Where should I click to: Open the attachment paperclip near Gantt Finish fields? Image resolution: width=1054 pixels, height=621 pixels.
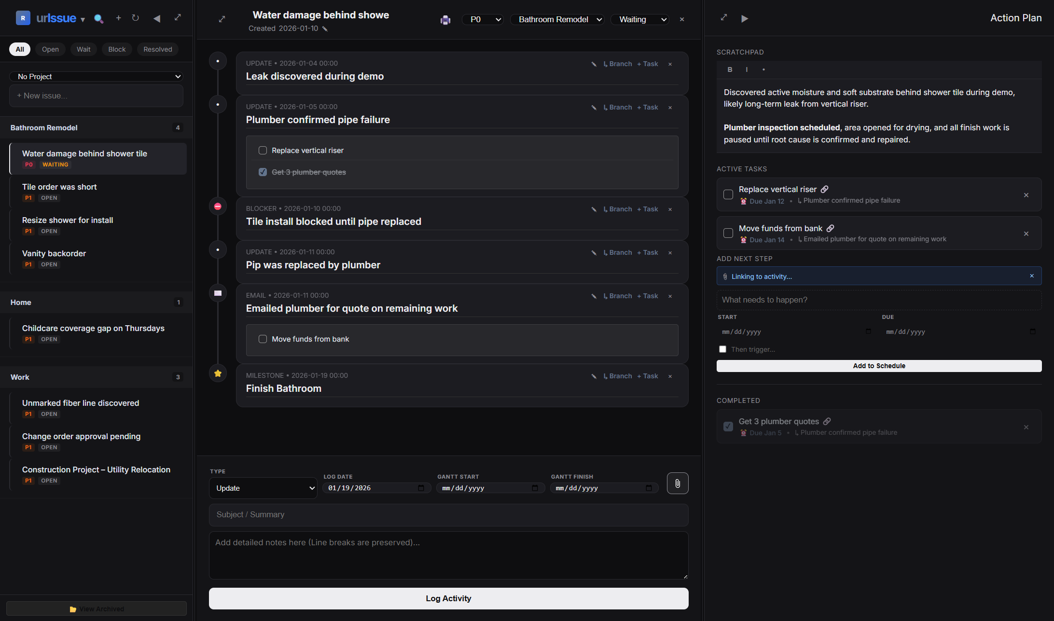coord(678,483)
